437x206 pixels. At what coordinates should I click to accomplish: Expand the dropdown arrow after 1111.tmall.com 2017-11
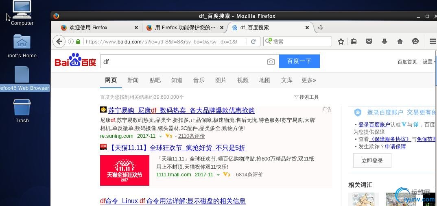point(218,175)
